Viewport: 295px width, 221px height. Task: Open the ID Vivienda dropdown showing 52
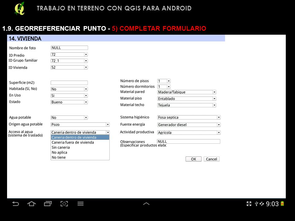(x=69, y=67)
